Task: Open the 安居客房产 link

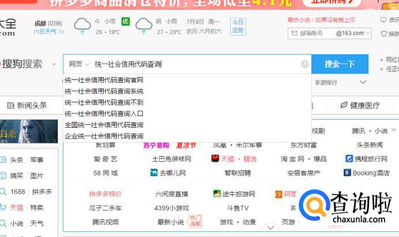Action: (x=304, y=173)
